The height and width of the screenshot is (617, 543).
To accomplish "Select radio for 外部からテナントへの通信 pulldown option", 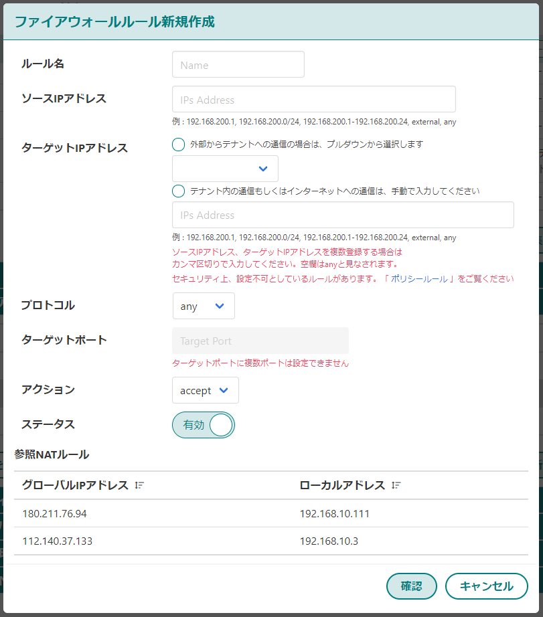I will pos(178,145).
